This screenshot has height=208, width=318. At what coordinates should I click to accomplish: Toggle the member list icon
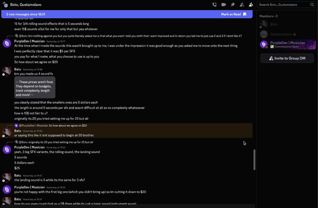(x=251, y=4)
